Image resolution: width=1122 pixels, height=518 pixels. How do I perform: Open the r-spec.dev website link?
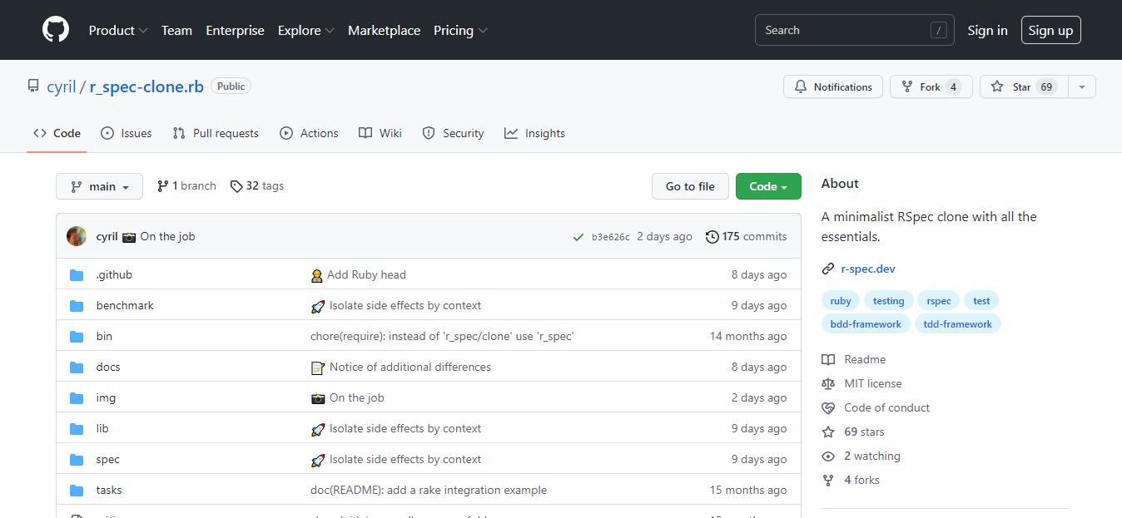coord(868,269)
